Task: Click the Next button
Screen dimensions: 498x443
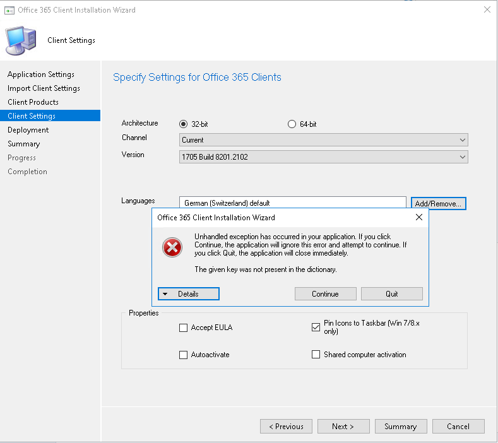Action: pyautogui.click(x=343, y=427)
